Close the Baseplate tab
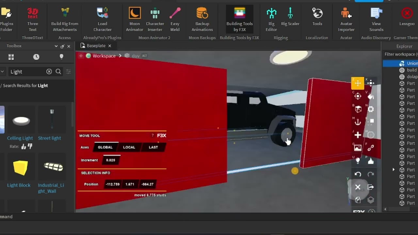The image size is (418, 235). 110,46
